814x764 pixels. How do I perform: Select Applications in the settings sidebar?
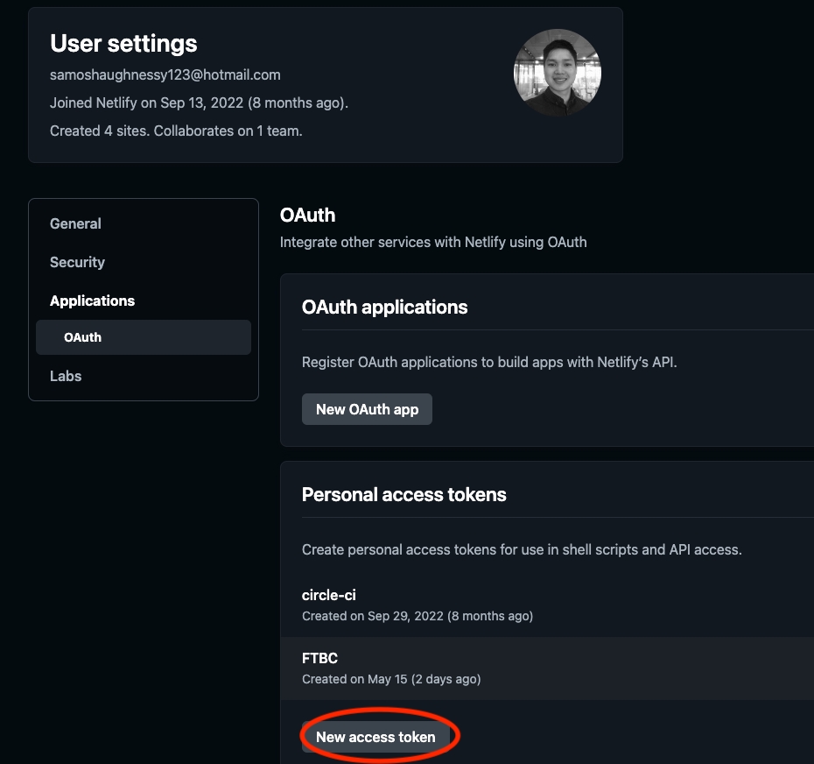(x=92, y=301)
